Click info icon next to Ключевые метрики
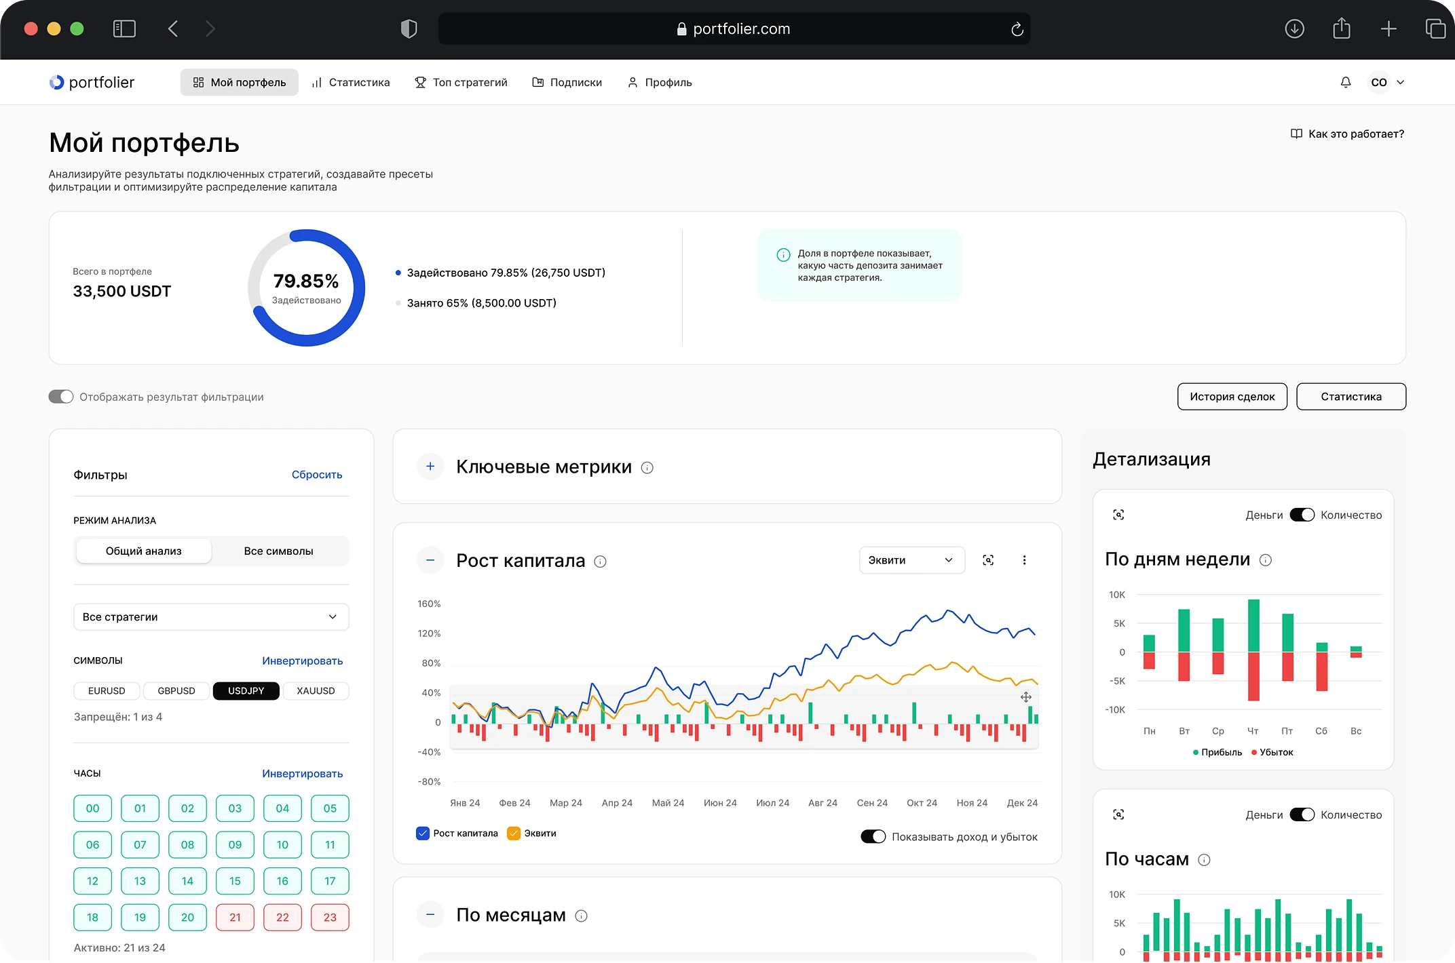The image size is (1455, 963). point(647,467)
